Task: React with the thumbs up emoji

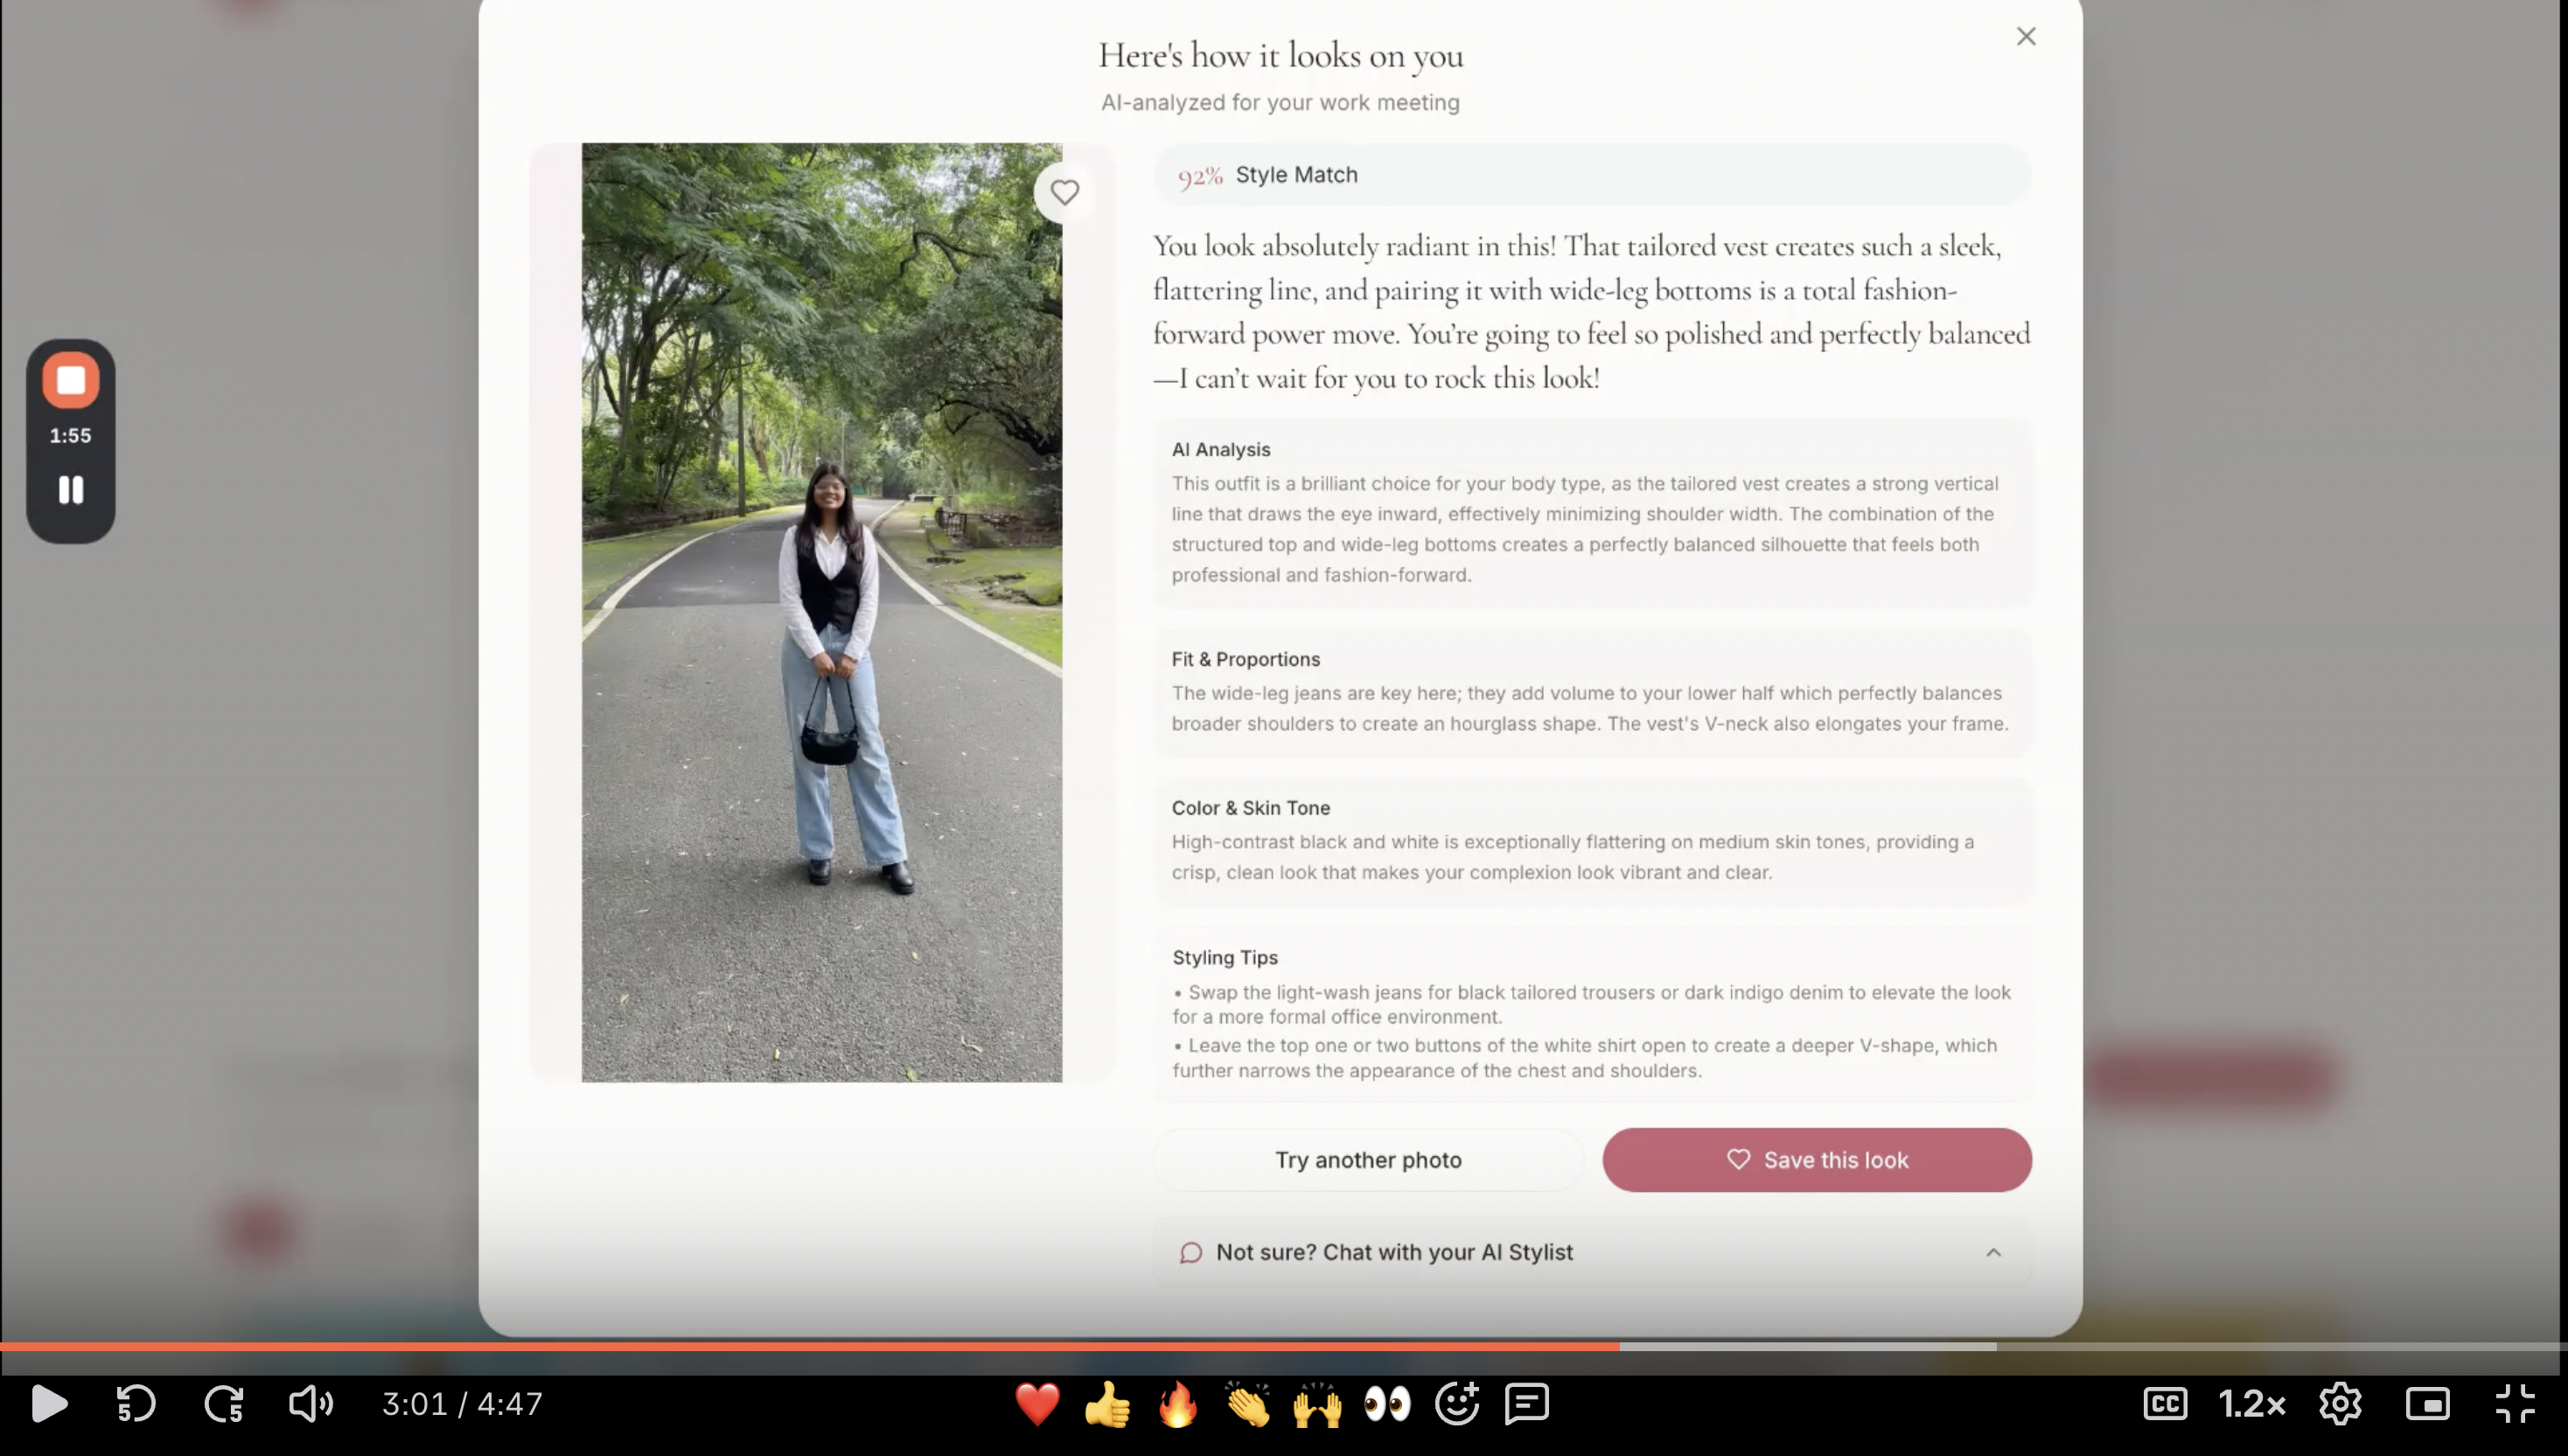Action: tap(1106, 1403)
